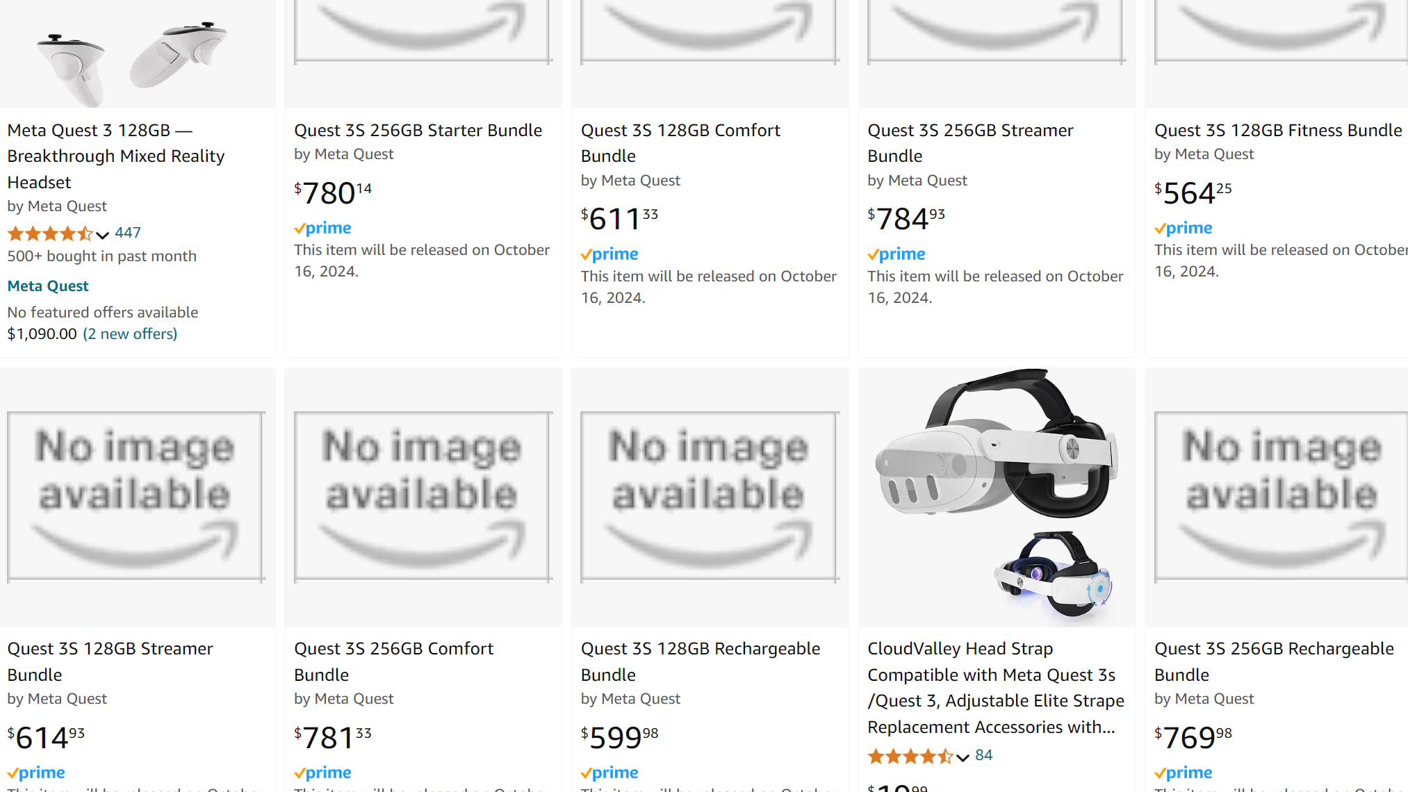Expand the rating chevron beside 84 reviews
Screen dimensions: 1408x792
click(964, 757)
